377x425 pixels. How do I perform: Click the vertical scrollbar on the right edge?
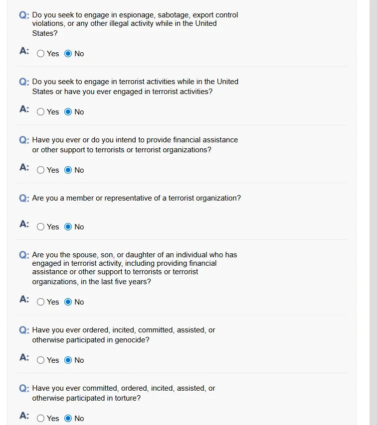[x=373, y=199]
